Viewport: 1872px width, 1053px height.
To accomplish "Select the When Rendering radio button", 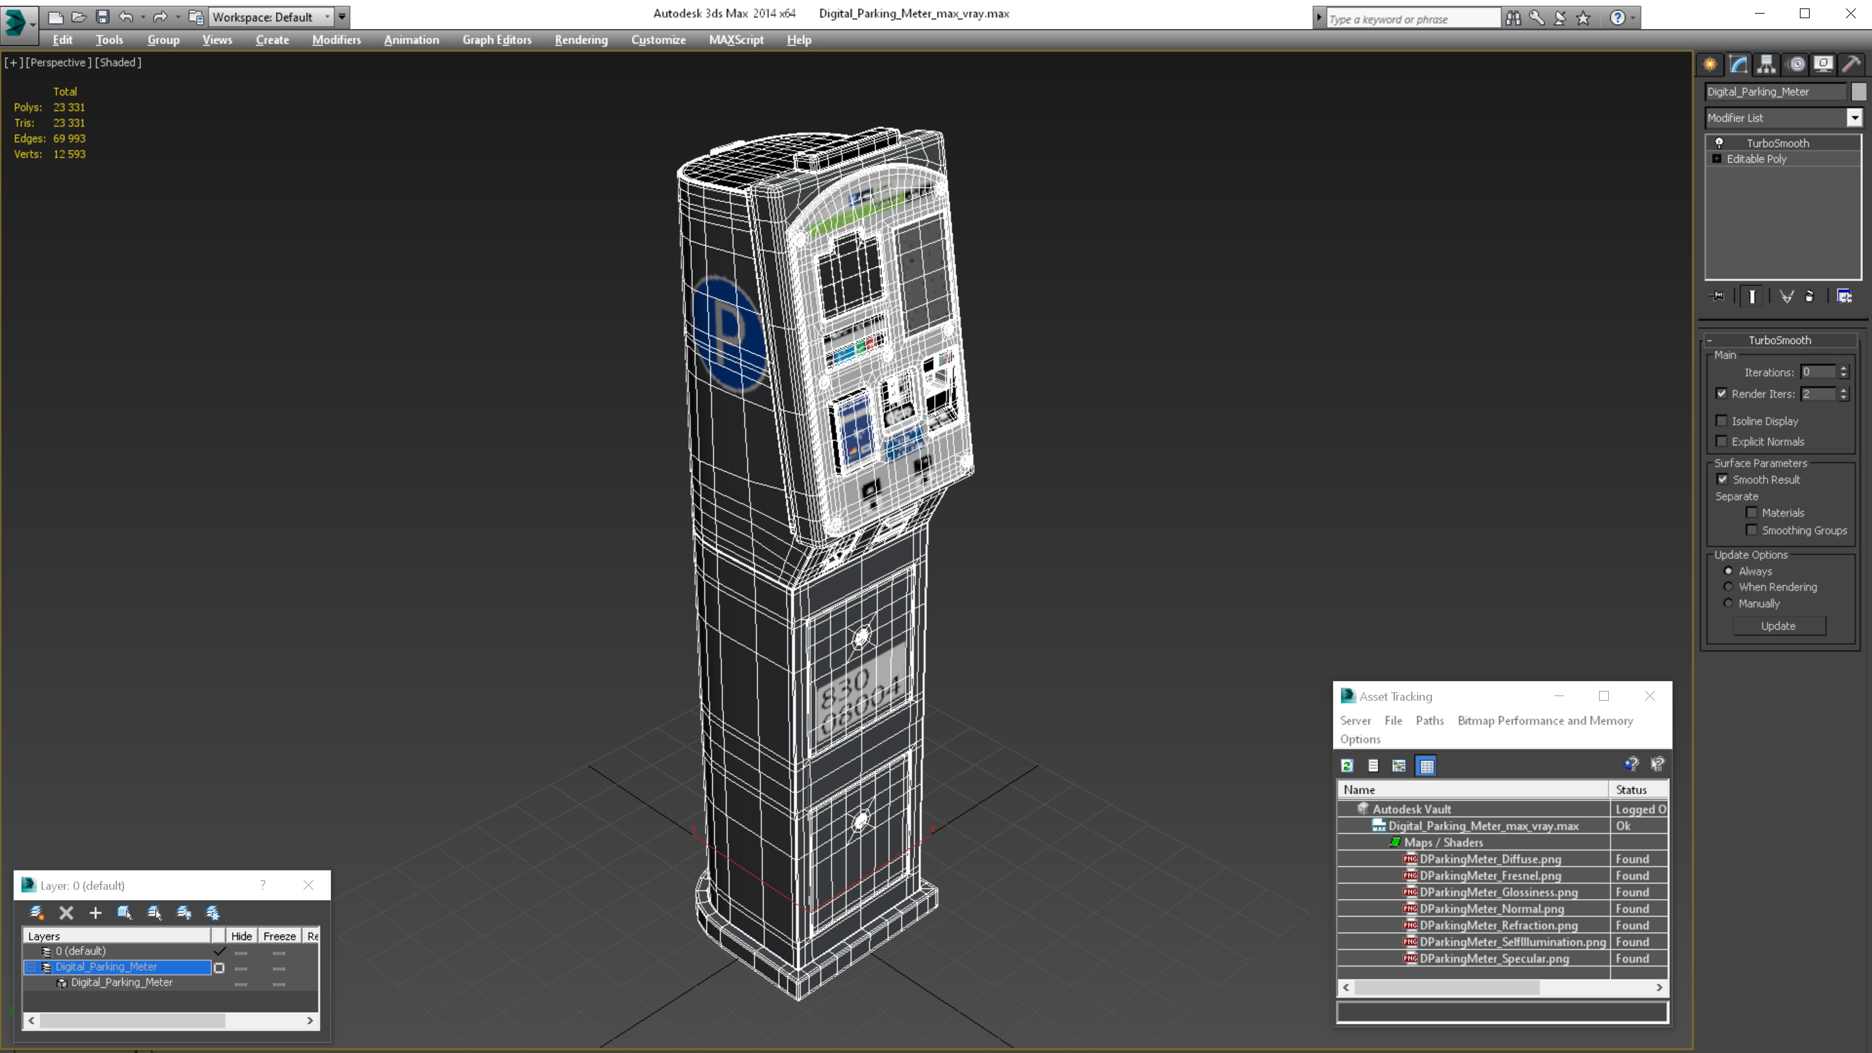I will tap(1728, 587).
